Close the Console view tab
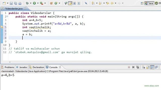The height and width of the screenshot is (90, 161). (60, 67)
